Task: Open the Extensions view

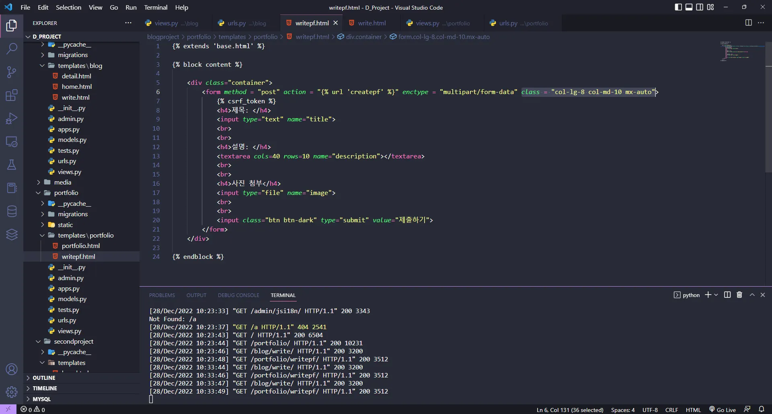Action: click(x=12, y=95)
